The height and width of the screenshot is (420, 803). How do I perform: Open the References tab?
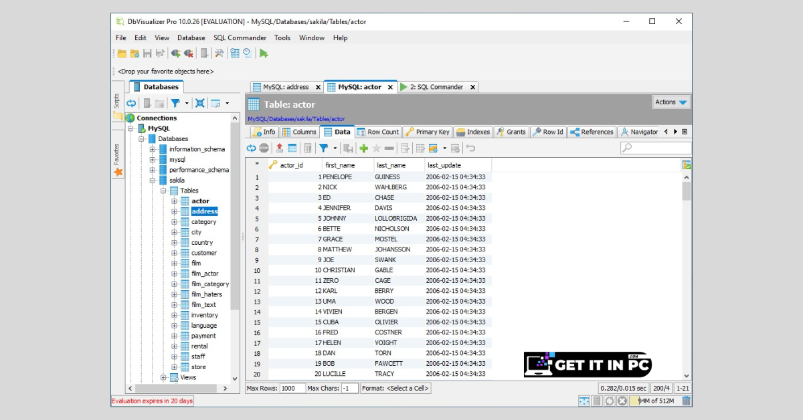(x=592, y=132)
